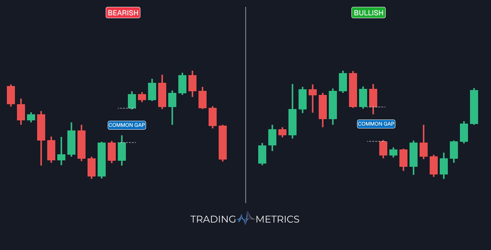Viewport: 491px width, 250px height.
Task: Click the red BEARISH label
Action: coord(123,13)
